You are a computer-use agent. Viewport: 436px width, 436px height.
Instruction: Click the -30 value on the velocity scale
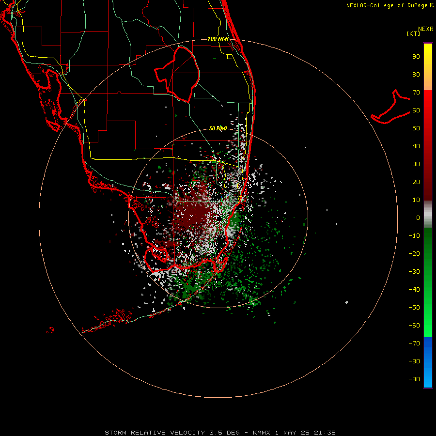click(x=414, y=272)
